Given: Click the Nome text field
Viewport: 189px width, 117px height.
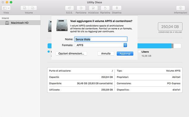Looking at the screenshot, I should [x=101, y=39].
